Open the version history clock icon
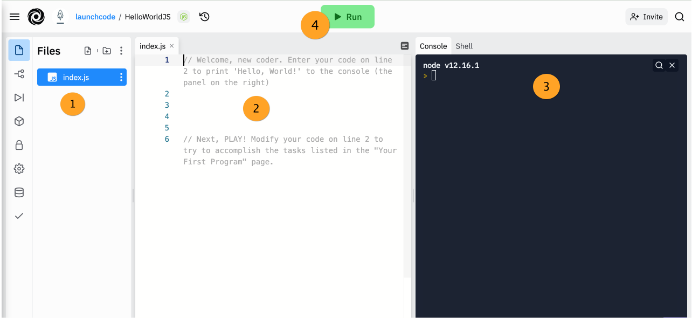This screenshot has width=692, height=318. click(204, 17)
